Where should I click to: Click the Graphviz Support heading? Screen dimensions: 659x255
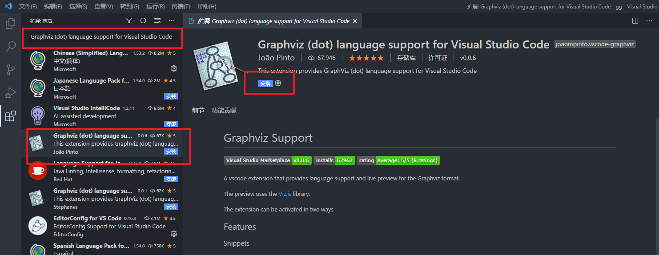[x=268, y=138]
